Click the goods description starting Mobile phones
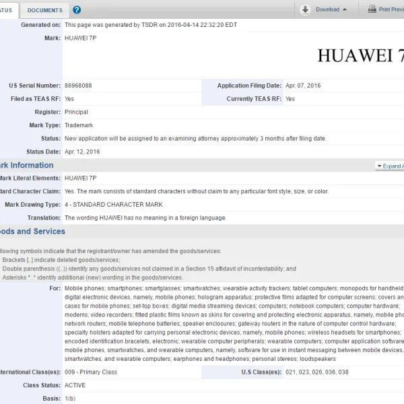Screen dimensions: 404x404 (234, 324)
